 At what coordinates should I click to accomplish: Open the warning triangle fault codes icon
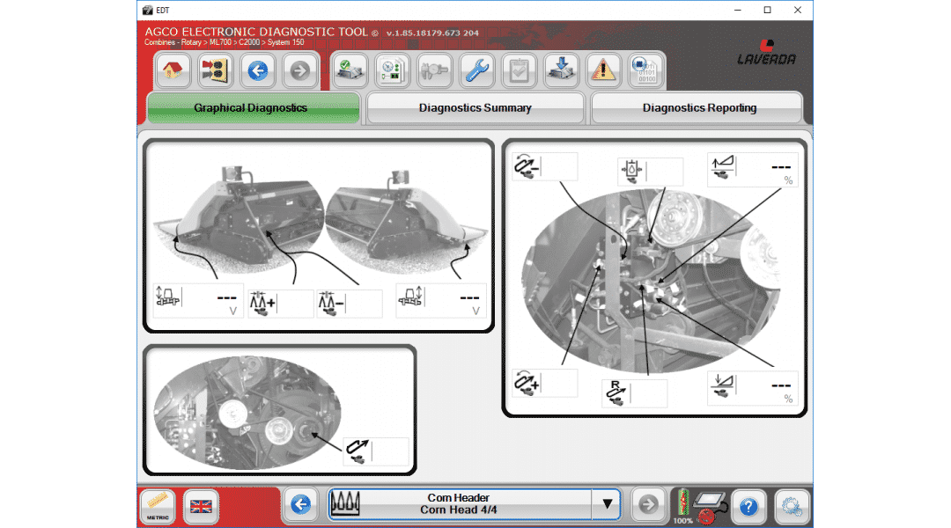click(603, 70)
